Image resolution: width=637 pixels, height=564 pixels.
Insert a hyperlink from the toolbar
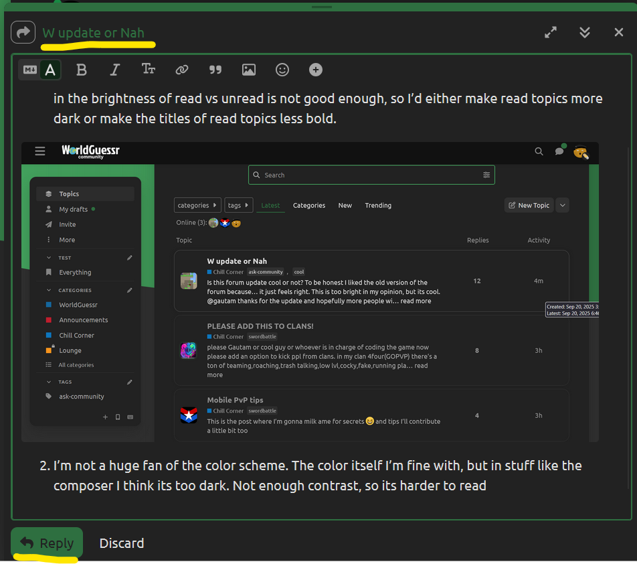(x=181, y=70)
